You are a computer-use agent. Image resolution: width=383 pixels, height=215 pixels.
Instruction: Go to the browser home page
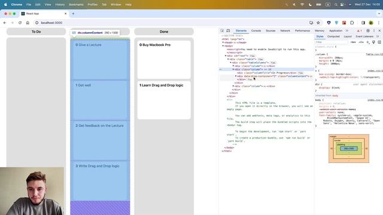(x=28, y=23)
